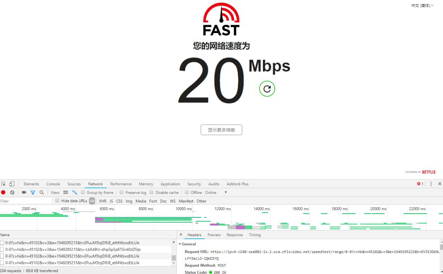Switch to the Console tab
The image size is (443, 274).
coord(53,184)
